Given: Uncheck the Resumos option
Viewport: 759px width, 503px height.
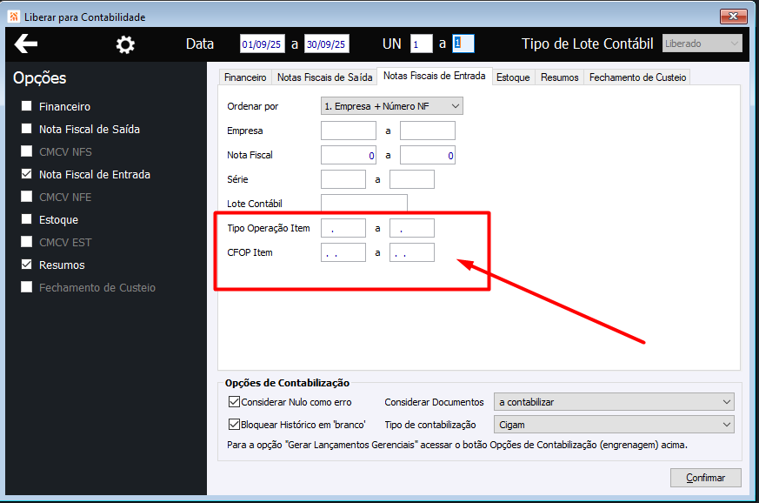Looking at the screenshot, I should (x=27, y=265).
